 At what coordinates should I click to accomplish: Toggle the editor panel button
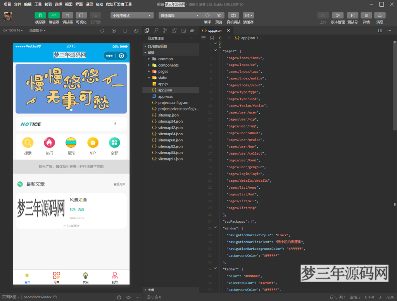pyautogui.click(x=54, y=15)
